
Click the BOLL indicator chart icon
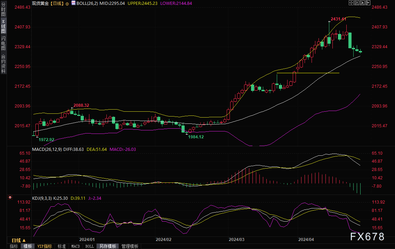[x=73, y=3]
